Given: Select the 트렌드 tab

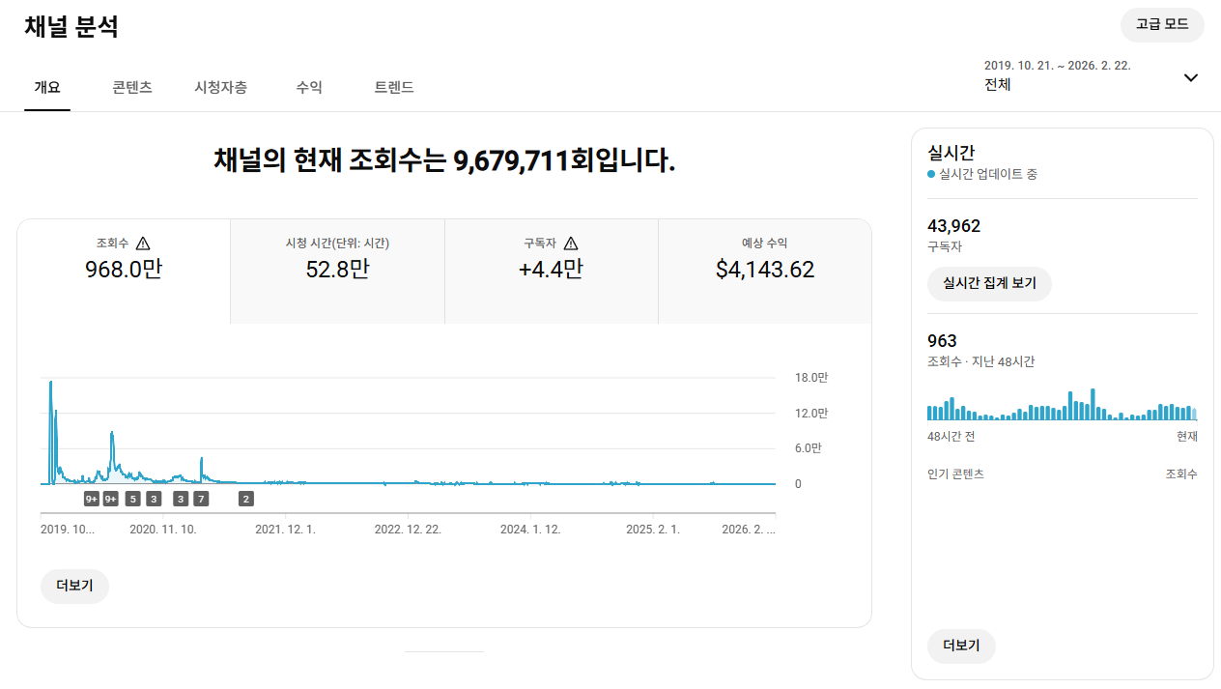Looking at the screenshot, I should click(394, 87).
